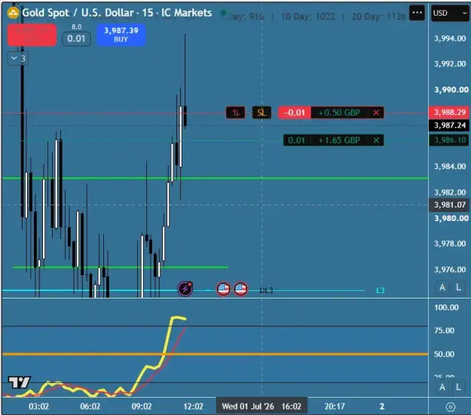Edit the 0.01 order quantity field
Image resolution: width=471 pixels, height=415 pixels.
(76, 38)
